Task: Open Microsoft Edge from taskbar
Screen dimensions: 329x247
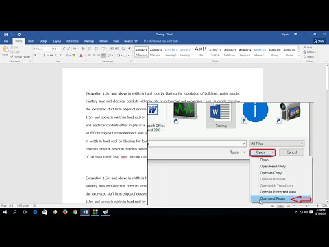Action: click(x=35, y=212)
